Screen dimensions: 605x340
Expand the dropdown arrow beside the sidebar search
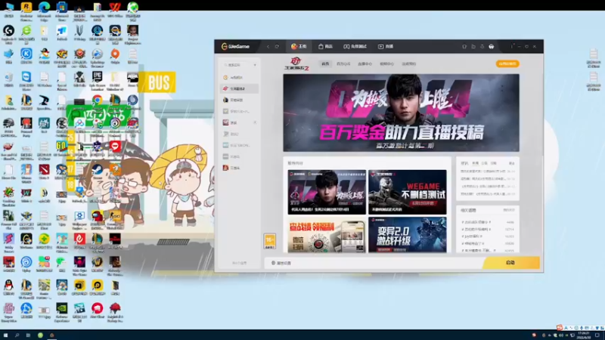point(255,65)
